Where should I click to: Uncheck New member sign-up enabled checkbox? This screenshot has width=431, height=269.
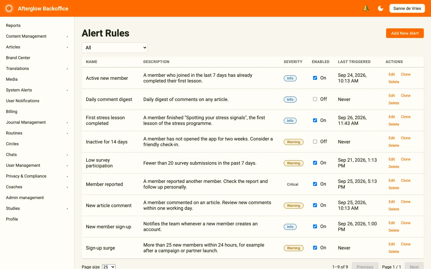click(x=315, y=227)
